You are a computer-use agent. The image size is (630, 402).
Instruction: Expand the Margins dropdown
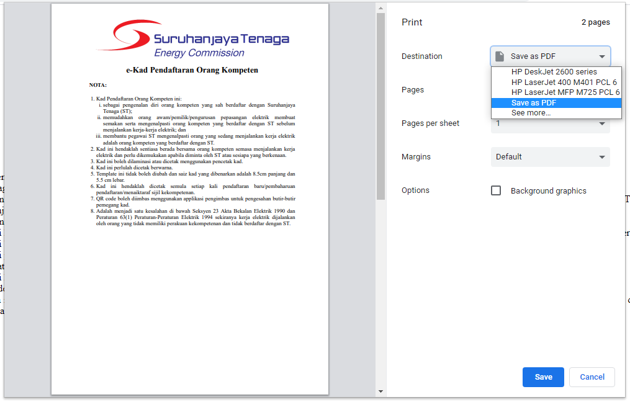[x=550, y=157]
